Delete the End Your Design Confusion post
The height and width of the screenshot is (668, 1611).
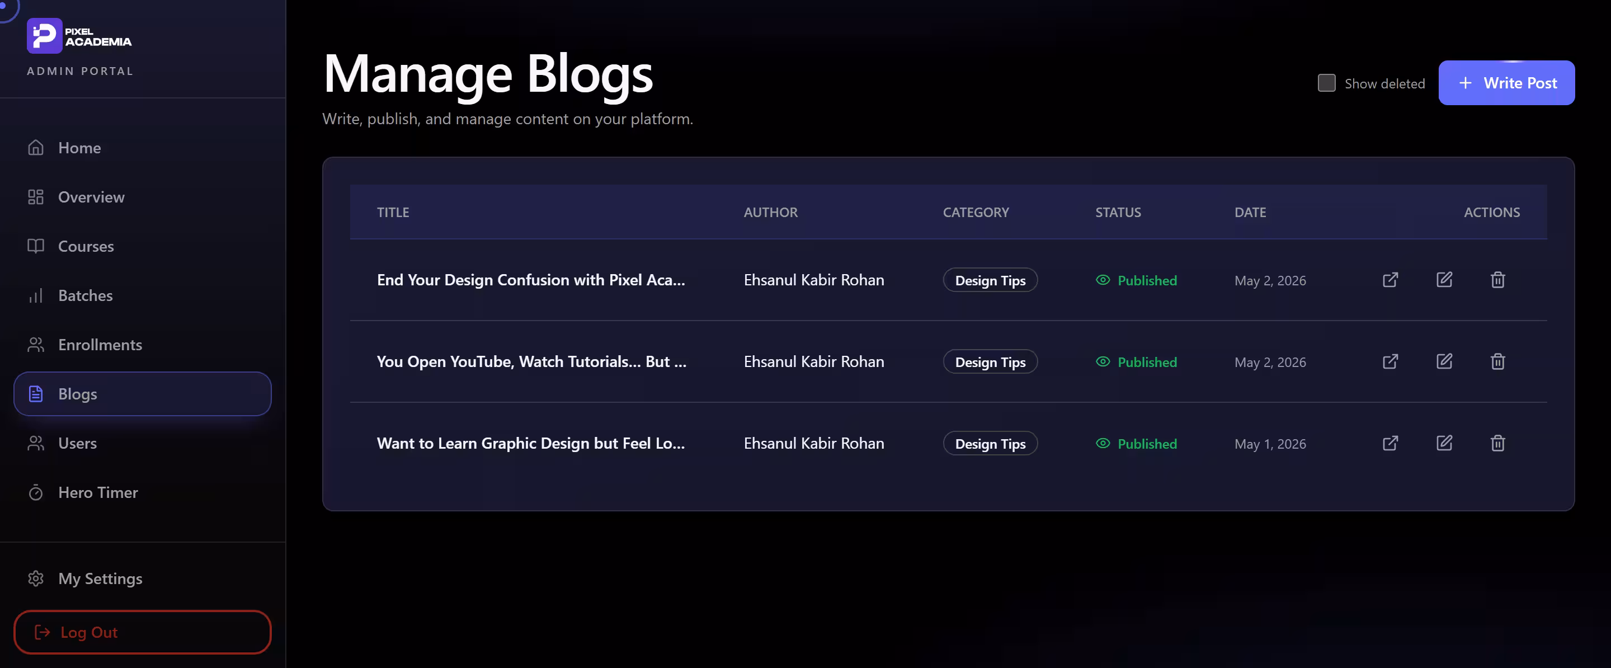tap(1497, 280)
